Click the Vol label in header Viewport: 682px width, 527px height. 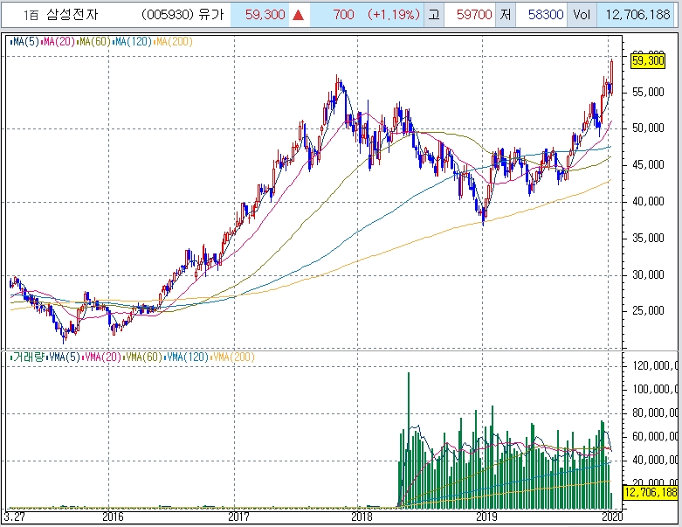(581, 15)
